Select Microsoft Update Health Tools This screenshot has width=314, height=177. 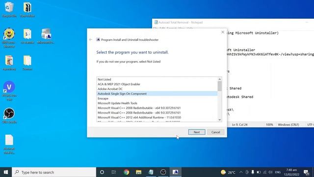pyautogui.click(x=157, y=103)
